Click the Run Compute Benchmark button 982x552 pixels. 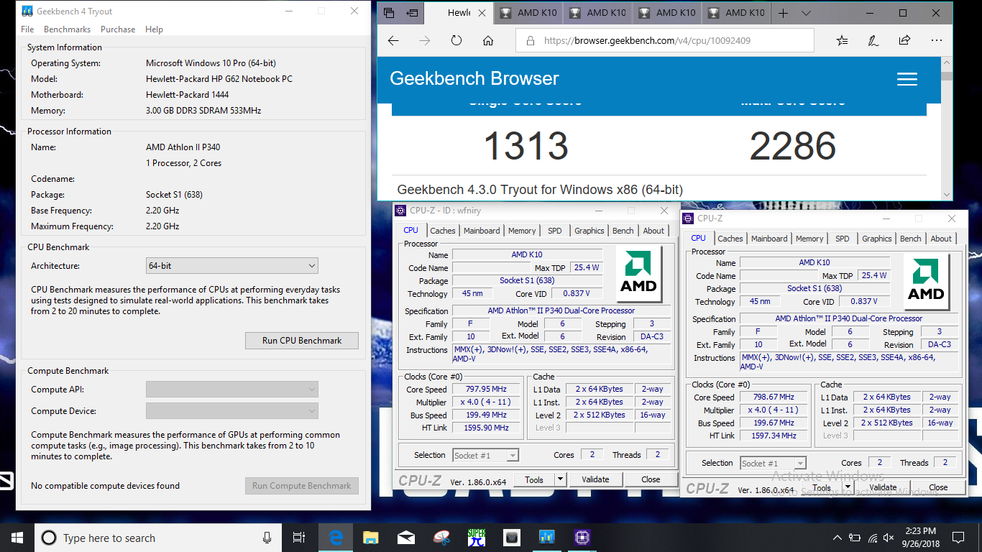pos(302,486)
